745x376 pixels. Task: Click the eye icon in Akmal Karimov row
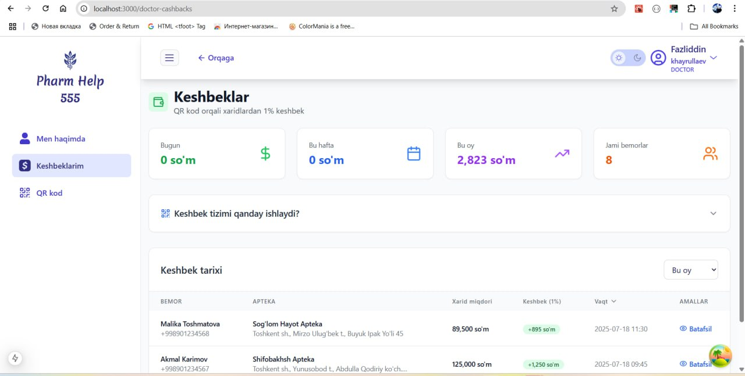click(x=683, y=364)
